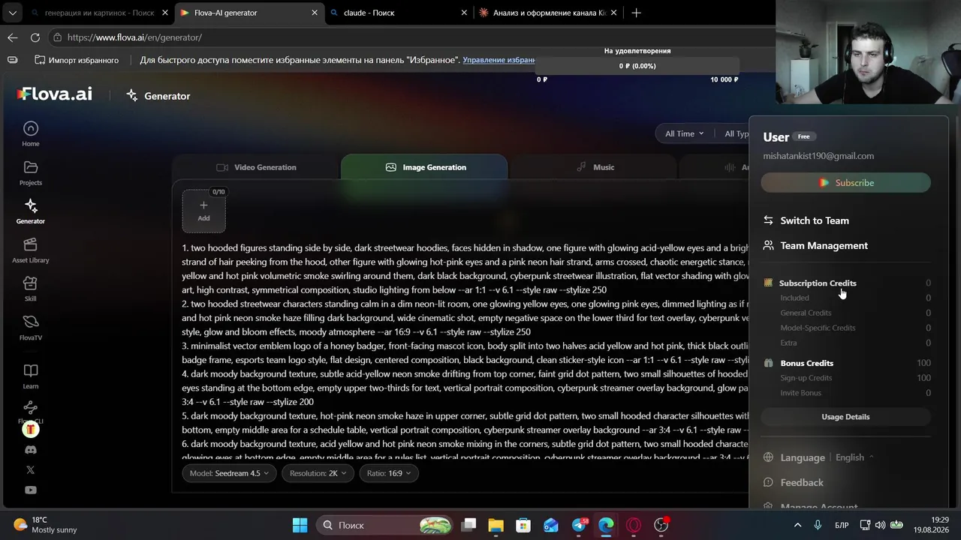Switch to the 'claude - Поиск' browser tab

pyautogui.click(x=398, y=13)
